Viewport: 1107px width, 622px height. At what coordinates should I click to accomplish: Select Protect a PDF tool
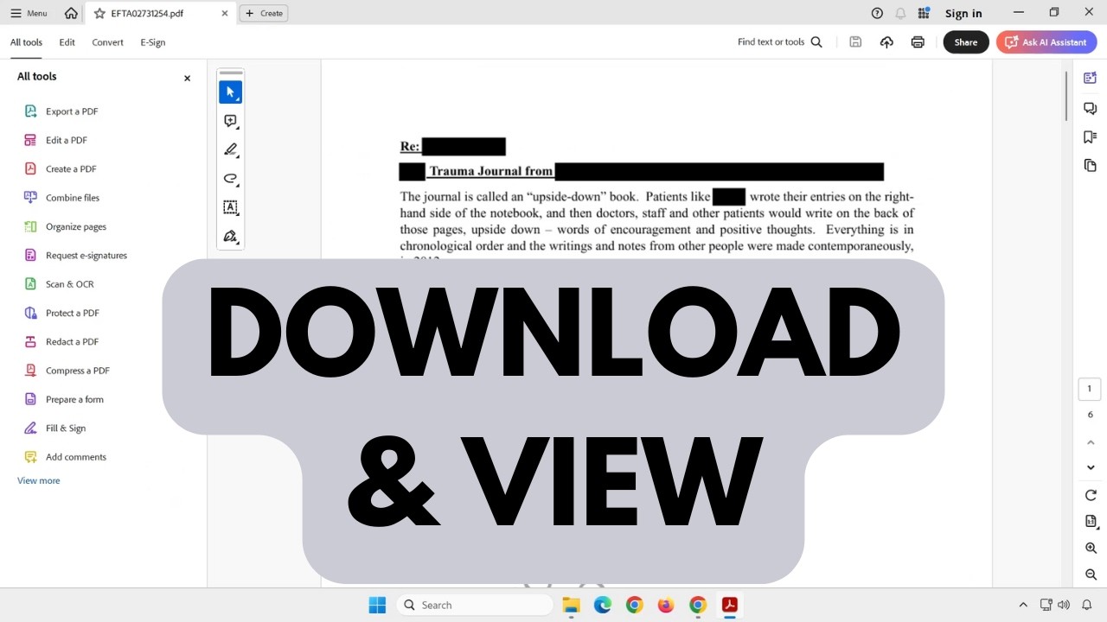tap(61, 313)
